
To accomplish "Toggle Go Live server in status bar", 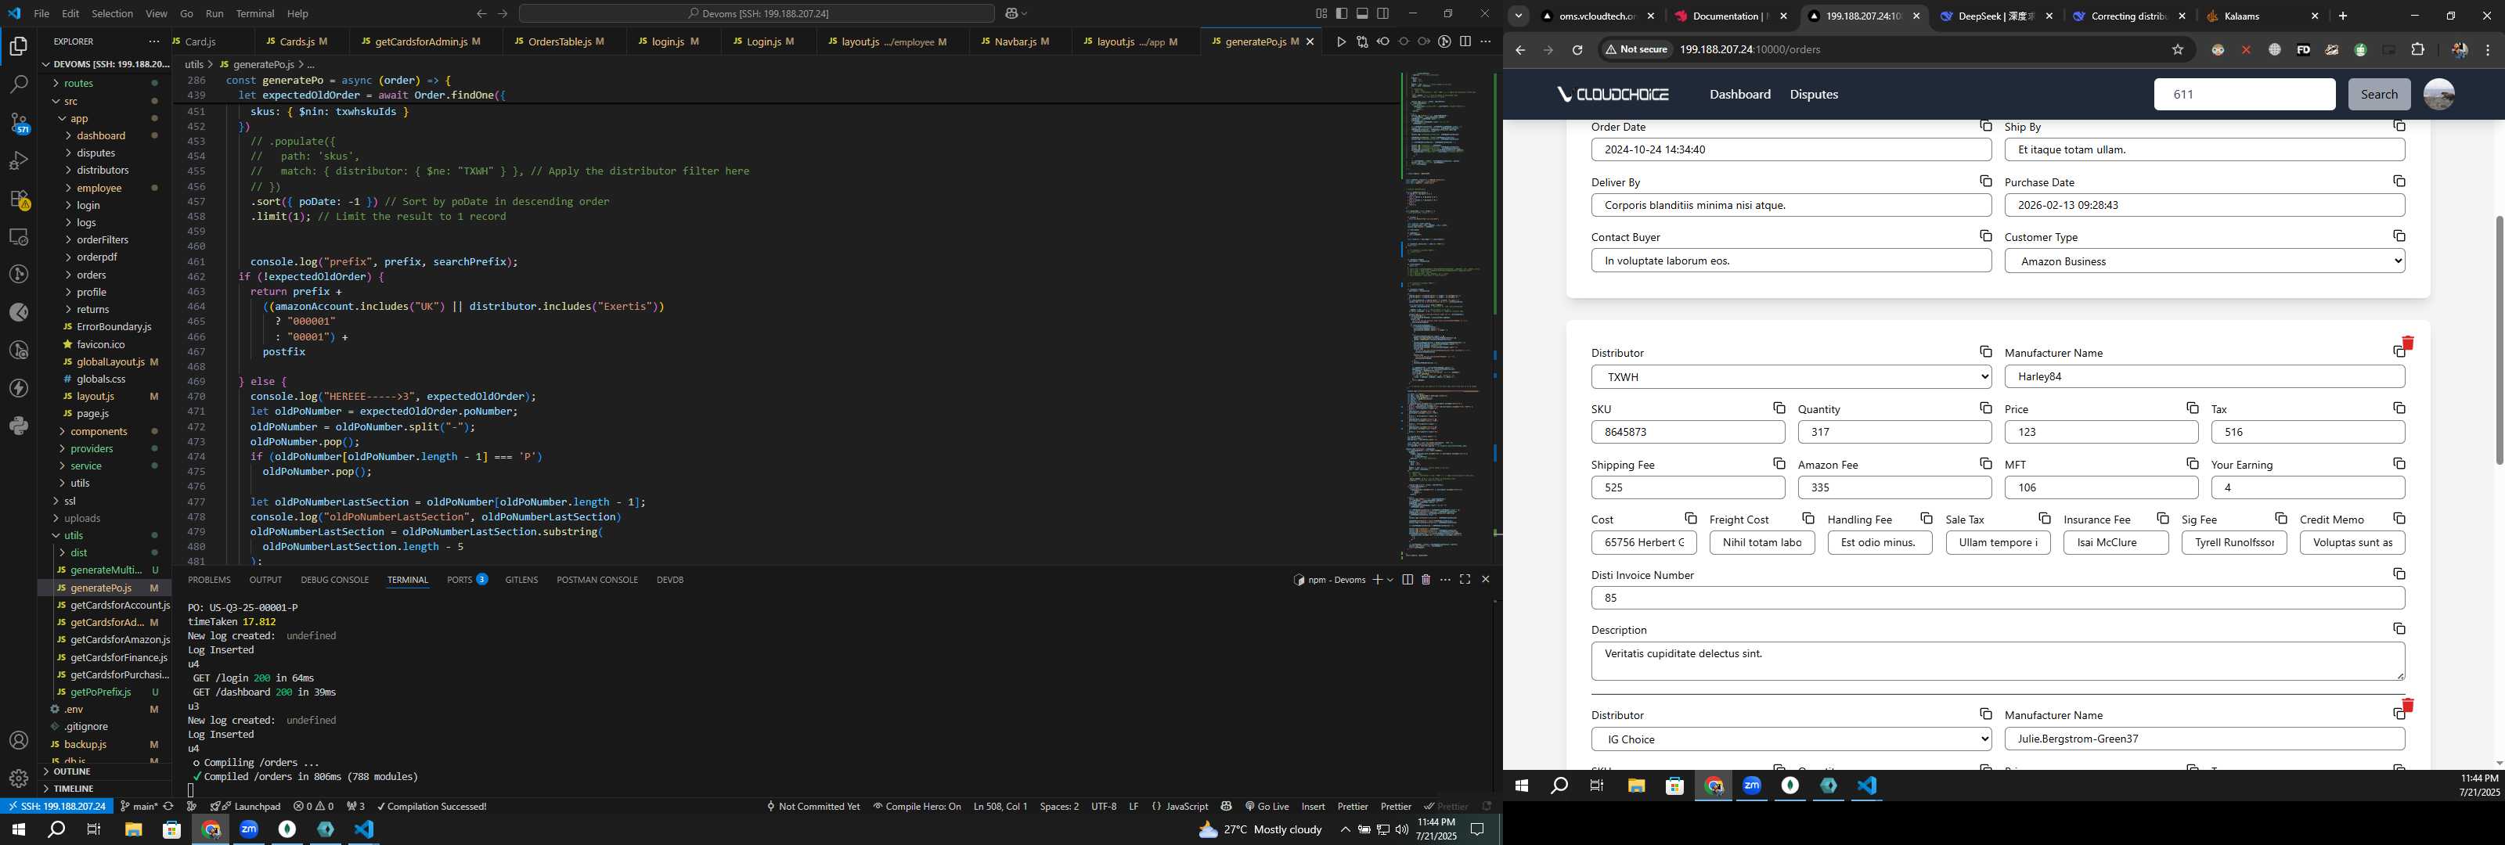I will tap(1266, 806).
